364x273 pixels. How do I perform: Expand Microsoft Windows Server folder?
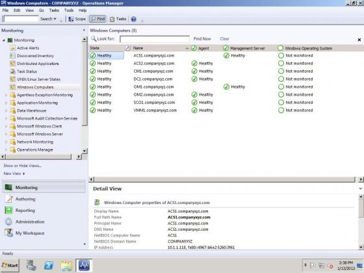(x=6, y=134)
